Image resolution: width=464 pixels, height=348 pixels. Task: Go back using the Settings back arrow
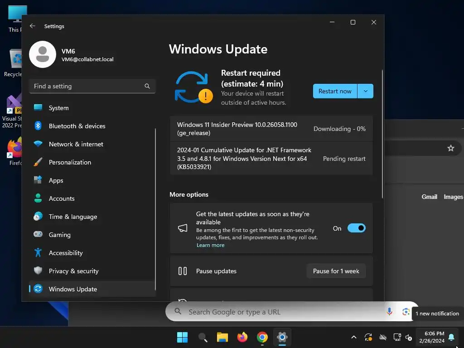(32, 26)
